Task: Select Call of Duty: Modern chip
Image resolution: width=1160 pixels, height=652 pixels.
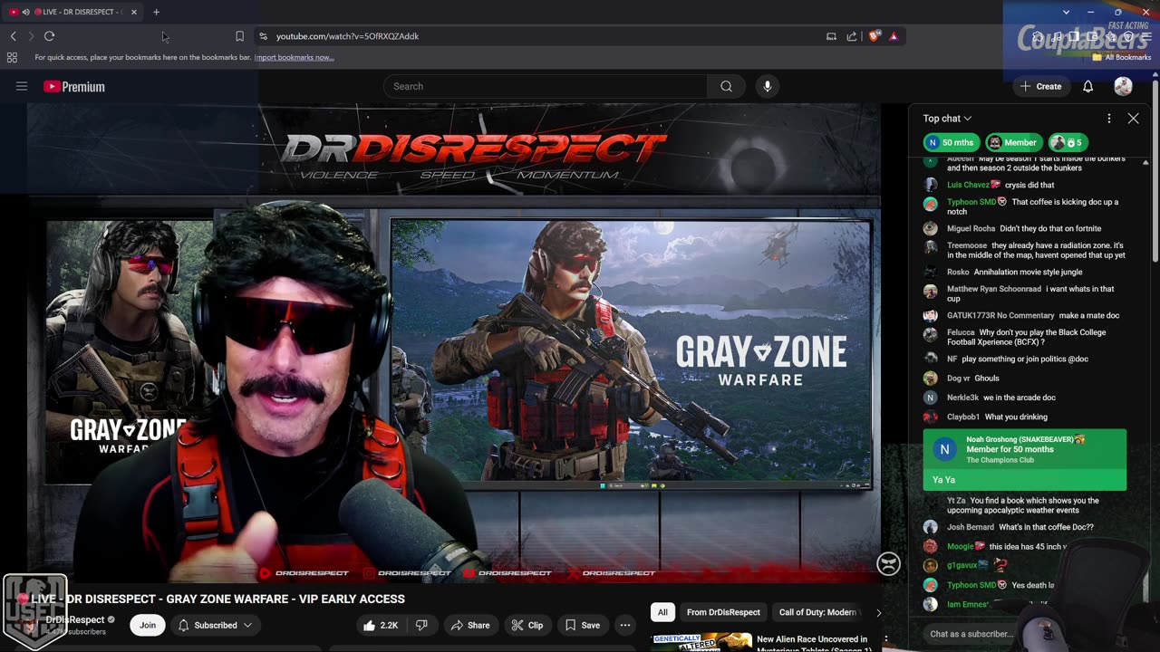Action: click(817, 612)
